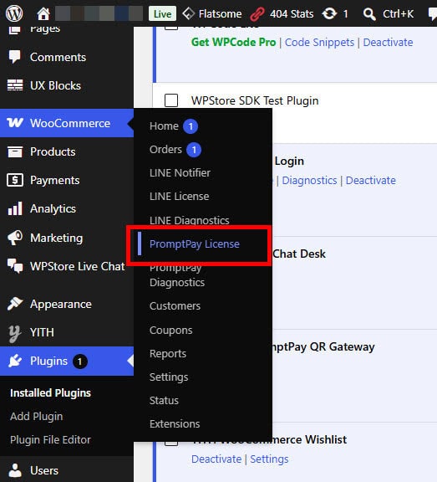Click the YITH logo icon
Image resolution: width=437 pixels, height=482 pixels.
[x=14, y=333]
